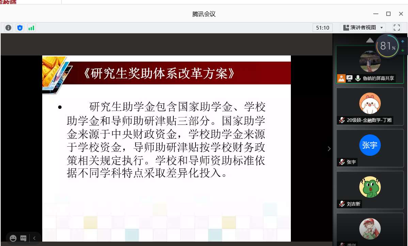Image resolution: width=408 pixels, height=246 pixels.
Task: Open the emoji reactions button
Action: [13, 238]
